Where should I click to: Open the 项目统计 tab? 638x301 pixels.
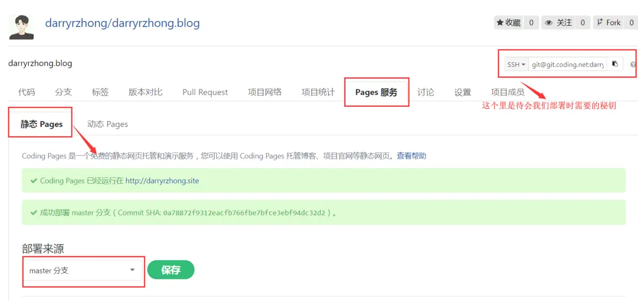(x=318, y=92)
